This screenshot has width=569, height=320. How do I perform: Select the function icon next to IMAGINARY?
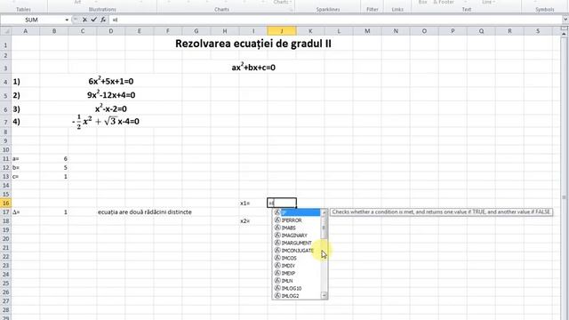point(277,236)
